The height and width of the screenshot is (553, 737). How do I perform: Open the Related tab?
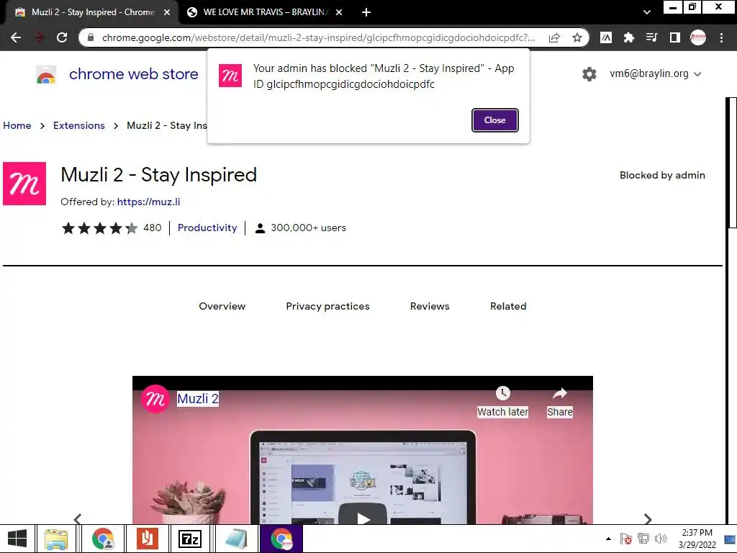508,306
